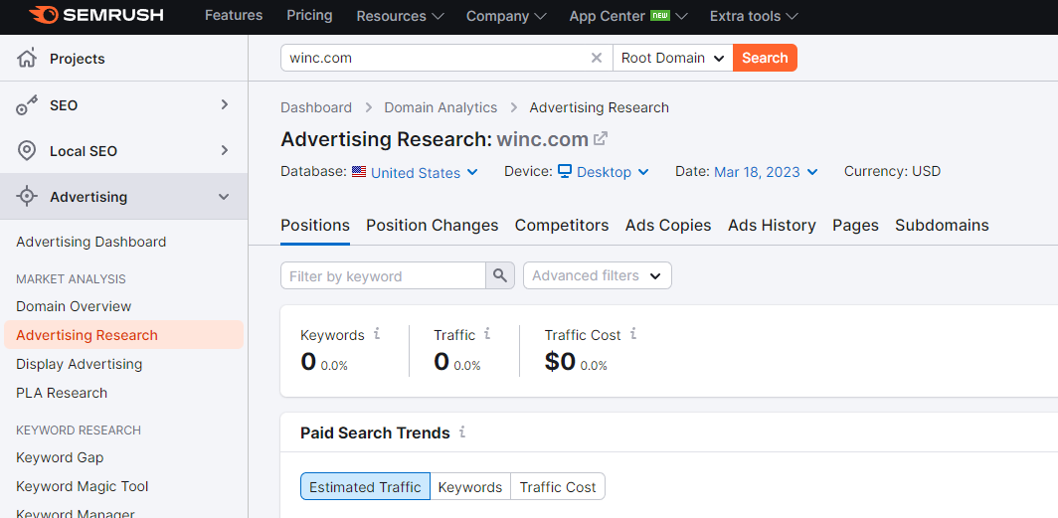The width and height of the screenshot is (1058, 518).
Task: Open Keyword Magic Tool in sidebar
Action: (x=83, y=487)
